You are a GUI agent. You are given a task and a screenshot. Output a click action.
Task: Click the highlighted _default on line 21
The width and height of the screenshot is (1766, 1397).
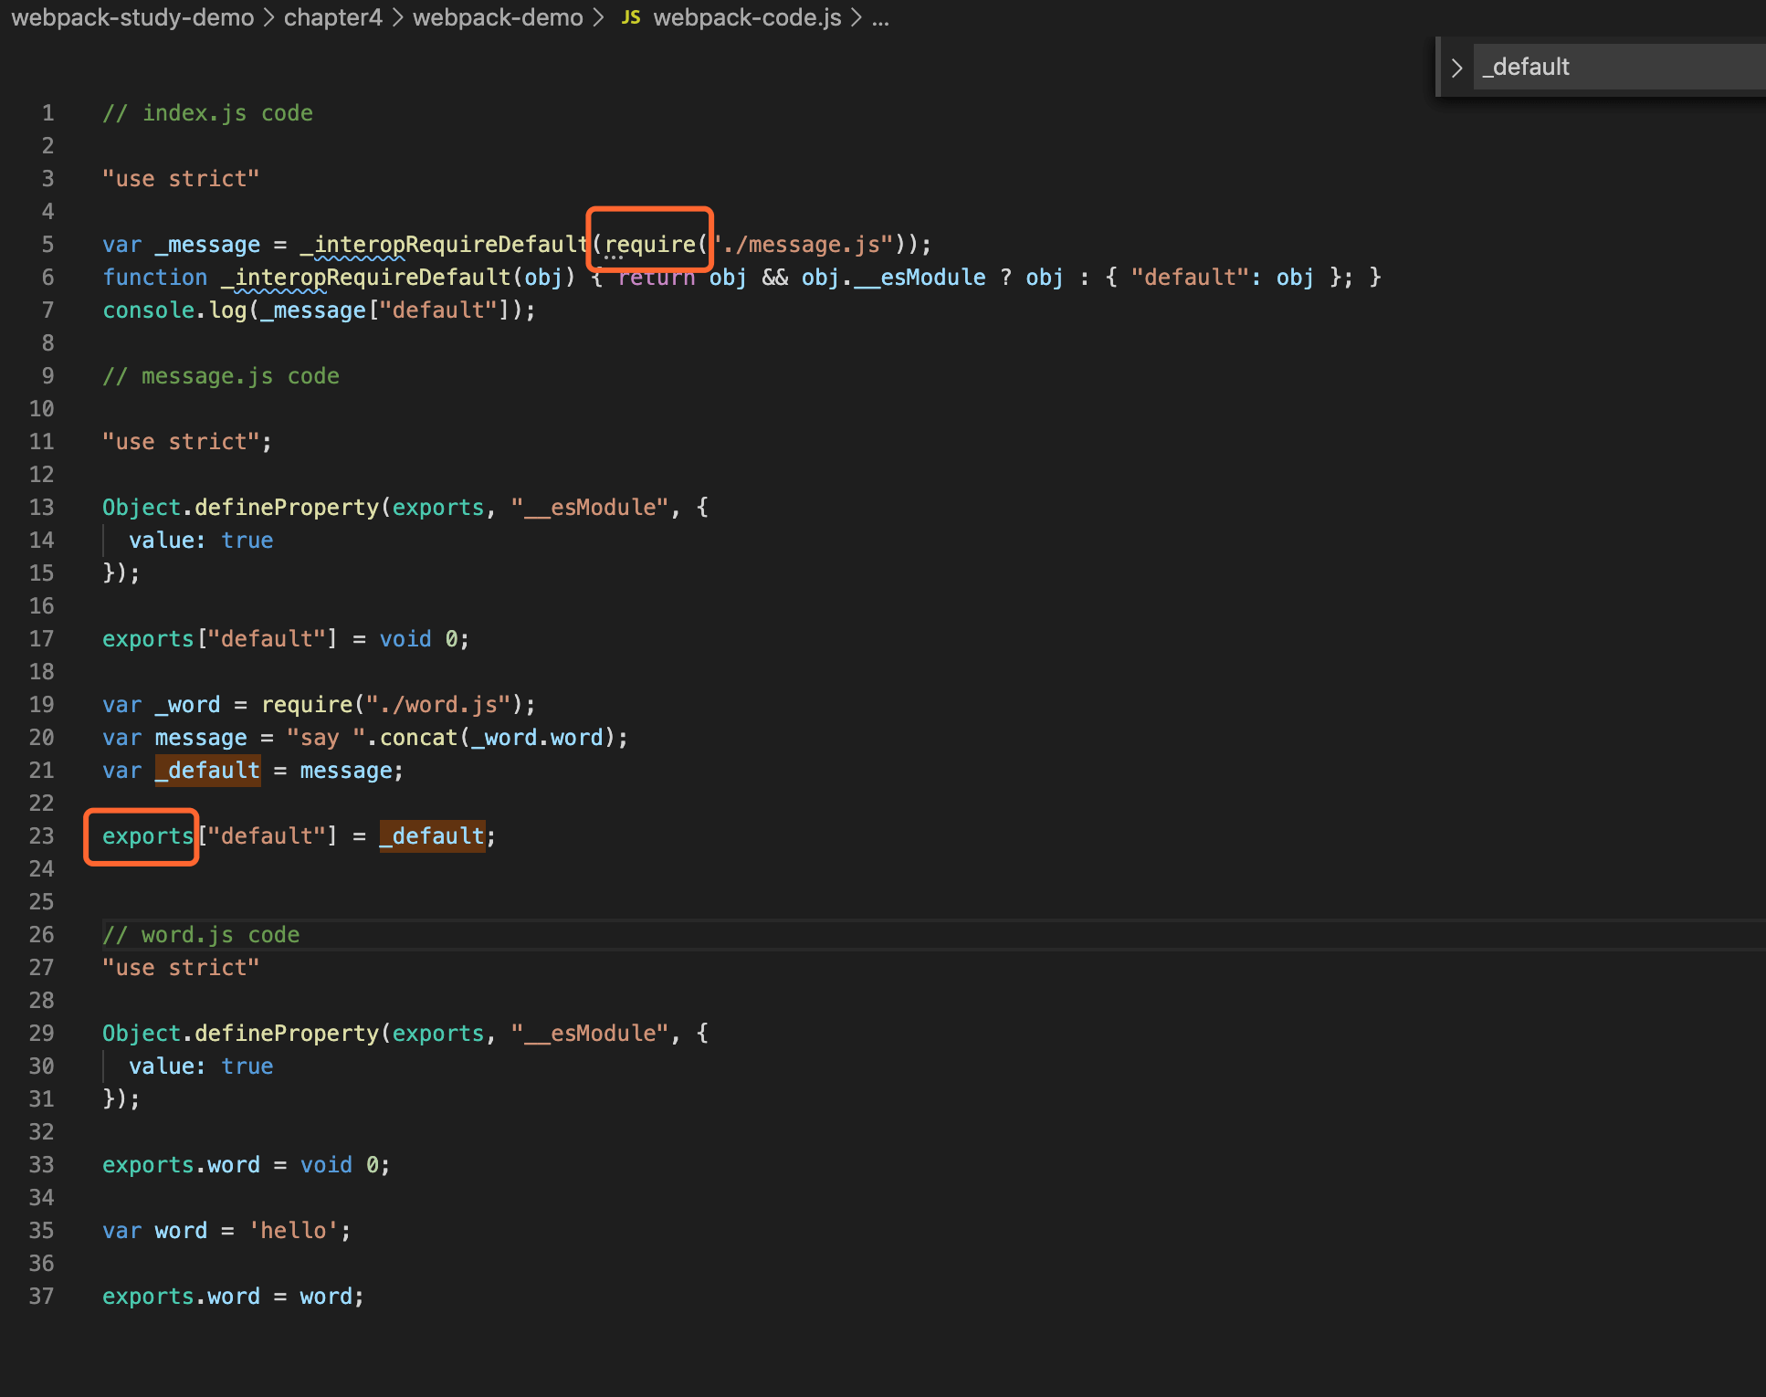[x=208, y=771]
